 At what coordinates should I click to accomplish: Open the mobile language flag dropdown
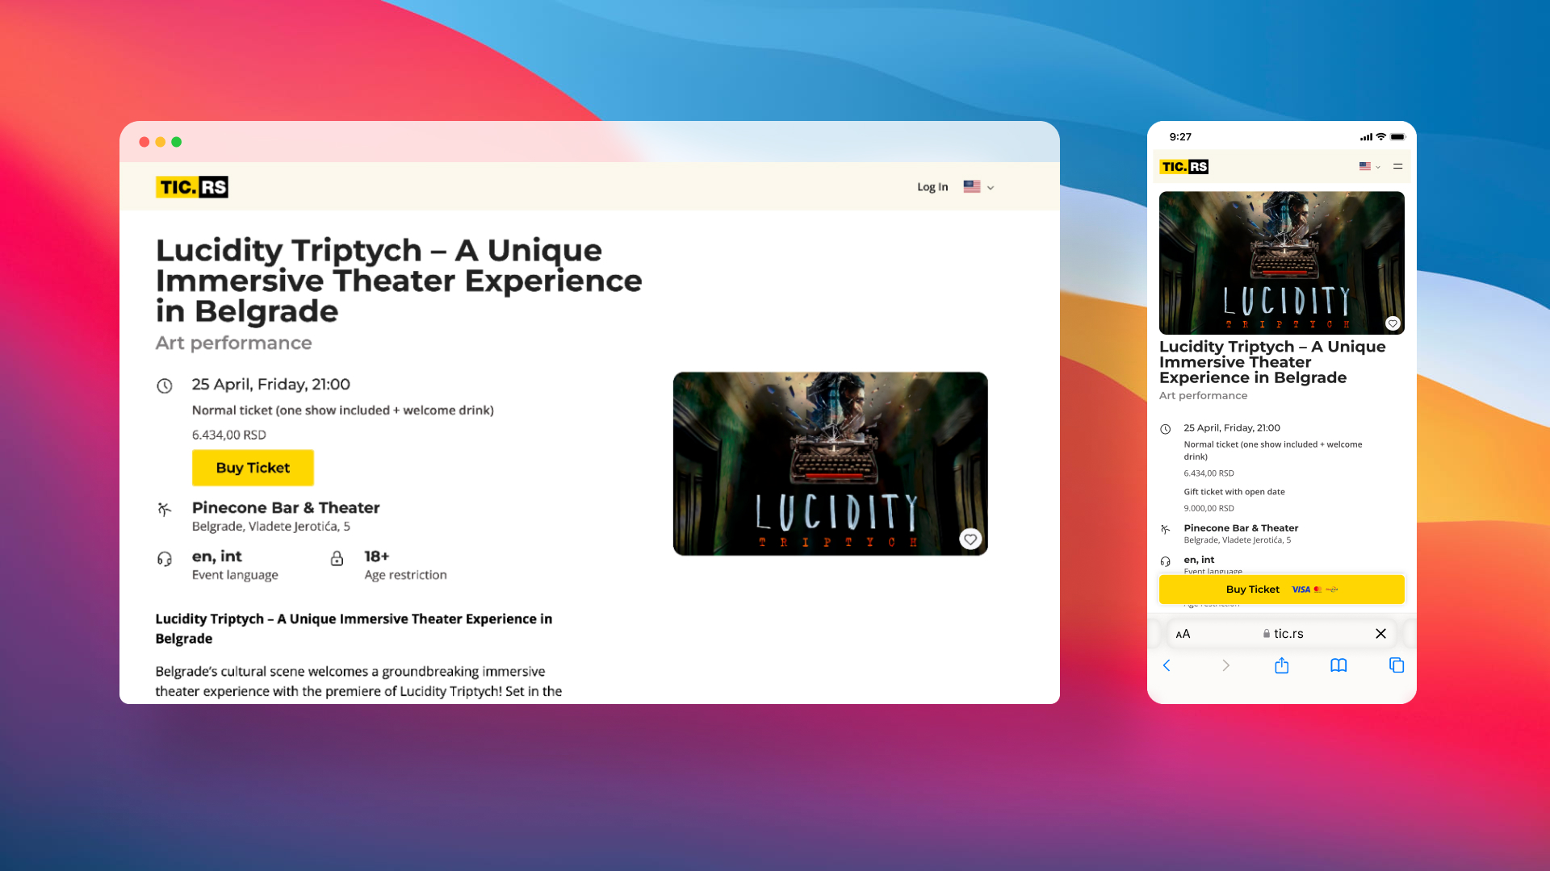pyautogui.click(x=1369, y=166)
